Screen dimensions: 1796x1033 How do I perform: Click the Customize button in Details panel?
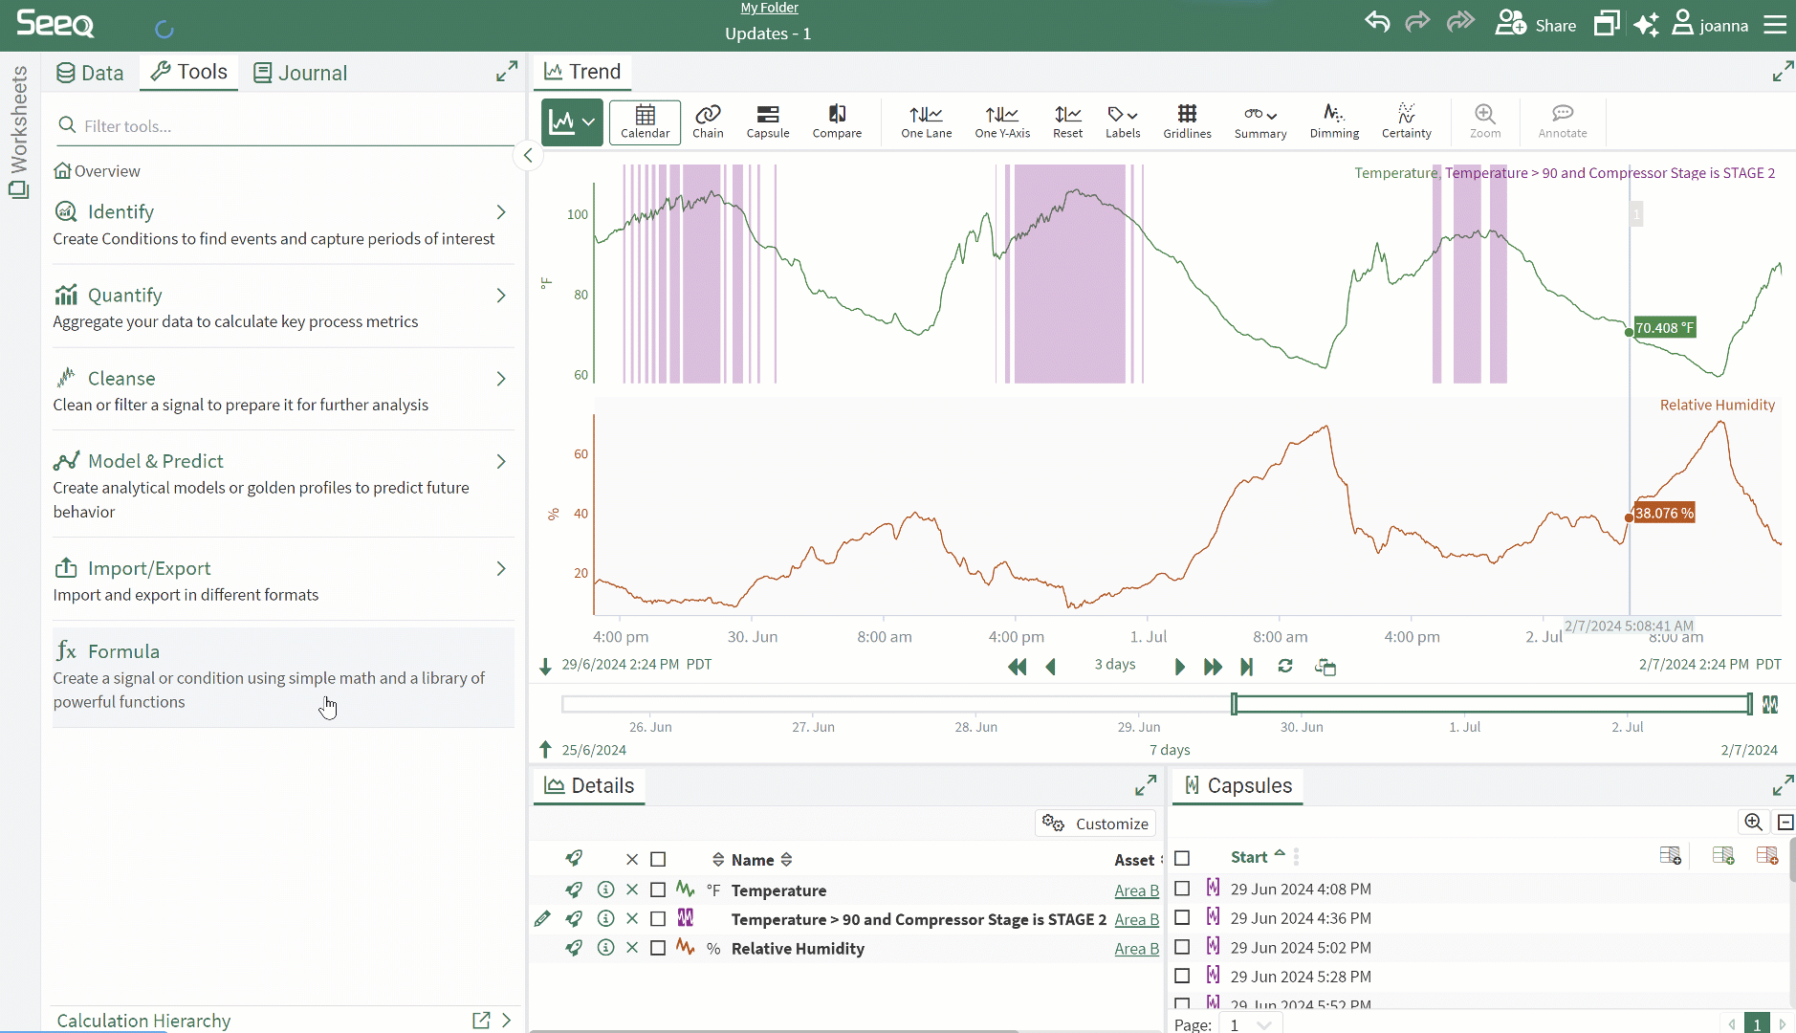coord(1096,823)
